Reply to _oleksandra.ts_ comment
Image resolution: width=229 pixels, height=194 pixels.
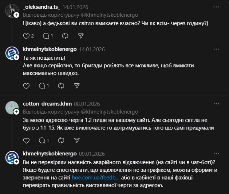pyautogui.click(x=46, y=36)
